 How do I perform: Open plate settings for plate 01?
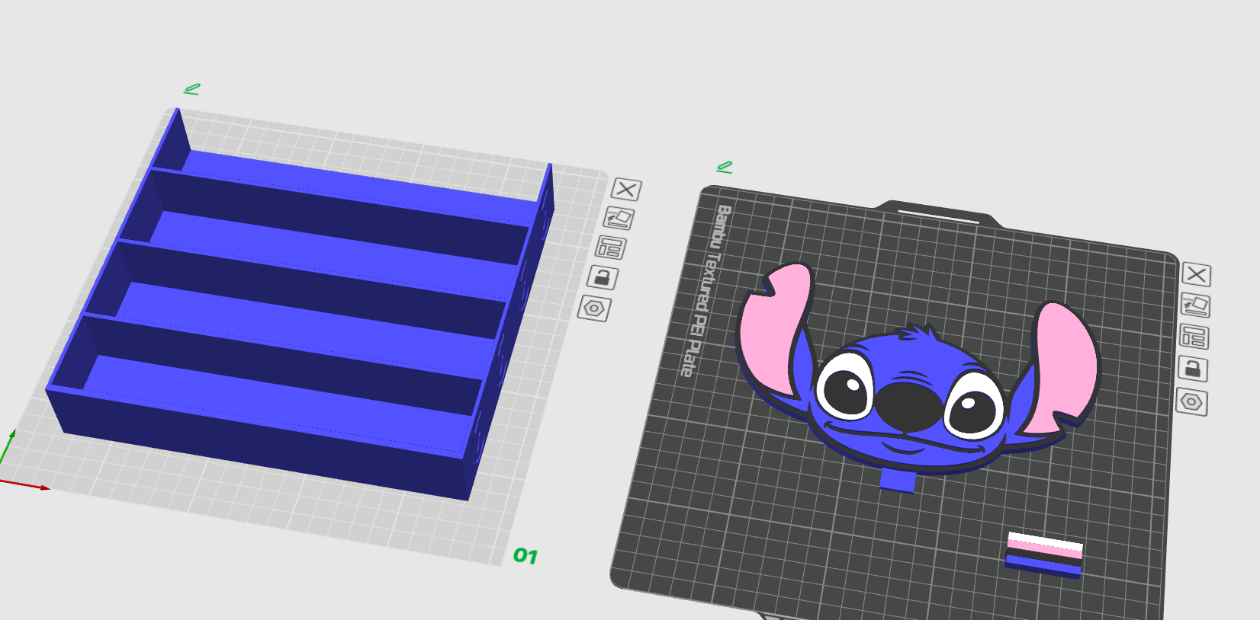[594, 308]
